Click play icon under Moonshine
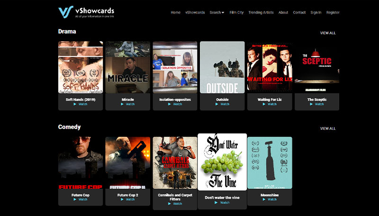Image resolution: width=379 pixels, height=216 pixels. tap(264, 199)
